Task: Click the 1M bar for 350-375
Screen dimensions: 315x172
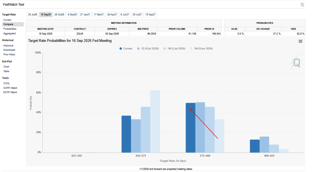Action: (155, 121)
